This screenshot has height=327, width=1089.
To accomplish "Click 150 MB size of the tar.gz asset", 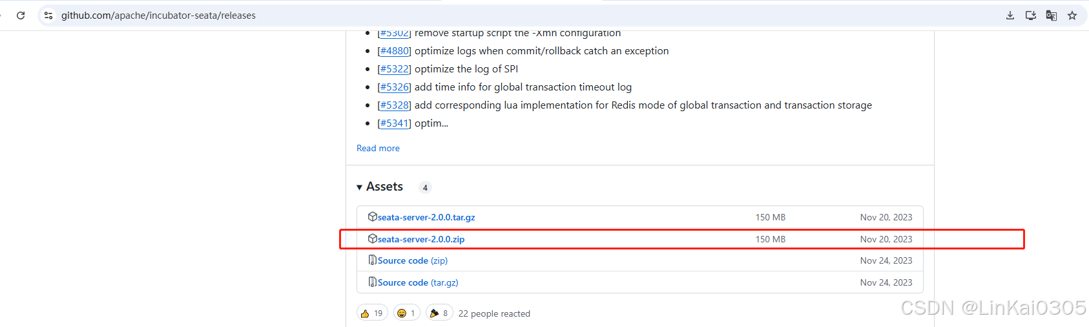I will tap(771, 217).
